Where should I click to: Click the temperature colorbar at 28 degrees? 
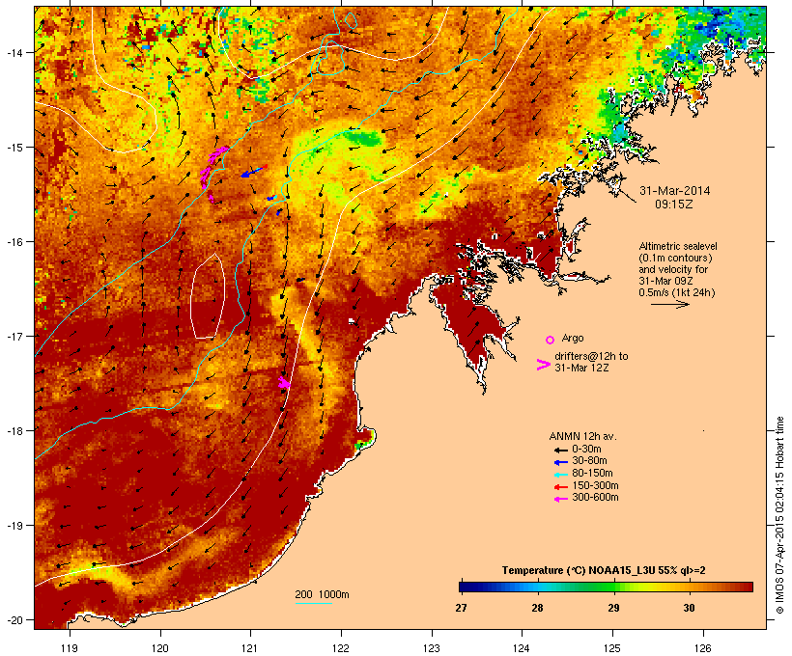click(x=537, y=587)
